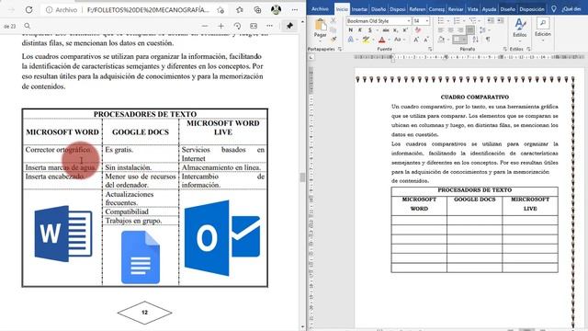Toggle underline (S) formatting
588x331 pixels.
(369, 30)
